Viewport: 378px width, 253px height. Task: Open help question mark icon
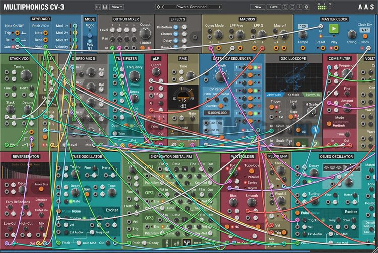tap(299, 7)
